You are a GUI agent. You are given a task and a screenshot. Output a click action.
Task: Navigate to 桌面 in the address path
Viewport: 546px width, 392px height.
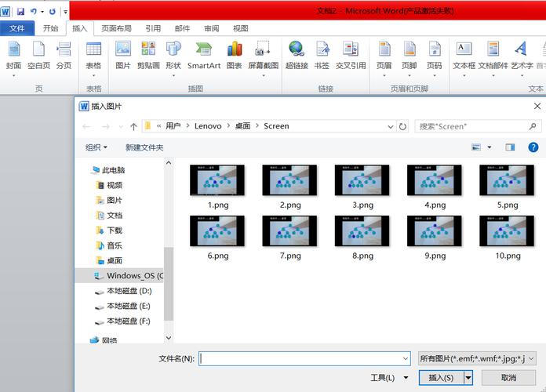point(242,126)
